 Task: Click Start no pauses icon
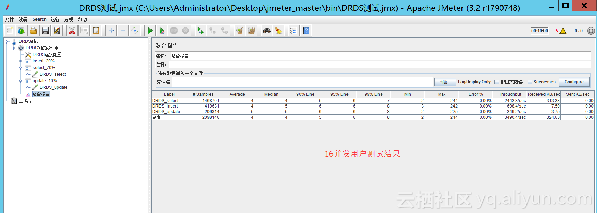162,31
